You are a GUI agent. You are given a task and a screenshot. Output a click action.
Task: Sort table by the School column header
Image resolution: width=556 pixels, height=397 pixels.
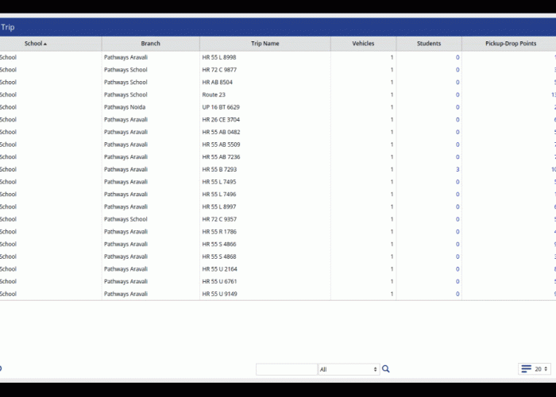click(x=35, y=44)
